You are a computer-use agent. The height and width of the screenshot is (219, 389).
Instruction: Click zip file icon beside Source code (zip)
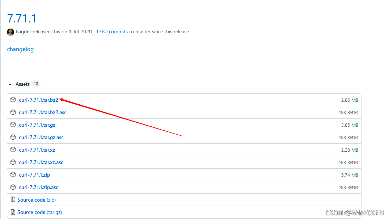(x=13, y=199)
